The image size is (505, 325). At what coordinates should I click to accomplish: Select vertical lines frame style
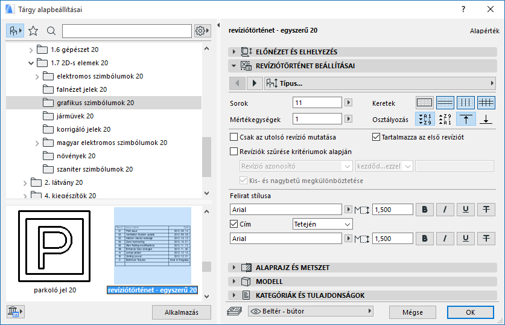466,103
